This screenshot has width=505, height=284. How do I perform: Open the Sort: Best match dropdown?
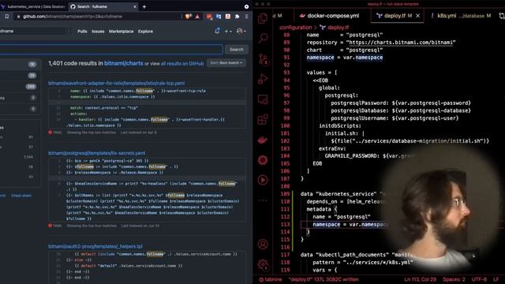[x=226, y=63]
